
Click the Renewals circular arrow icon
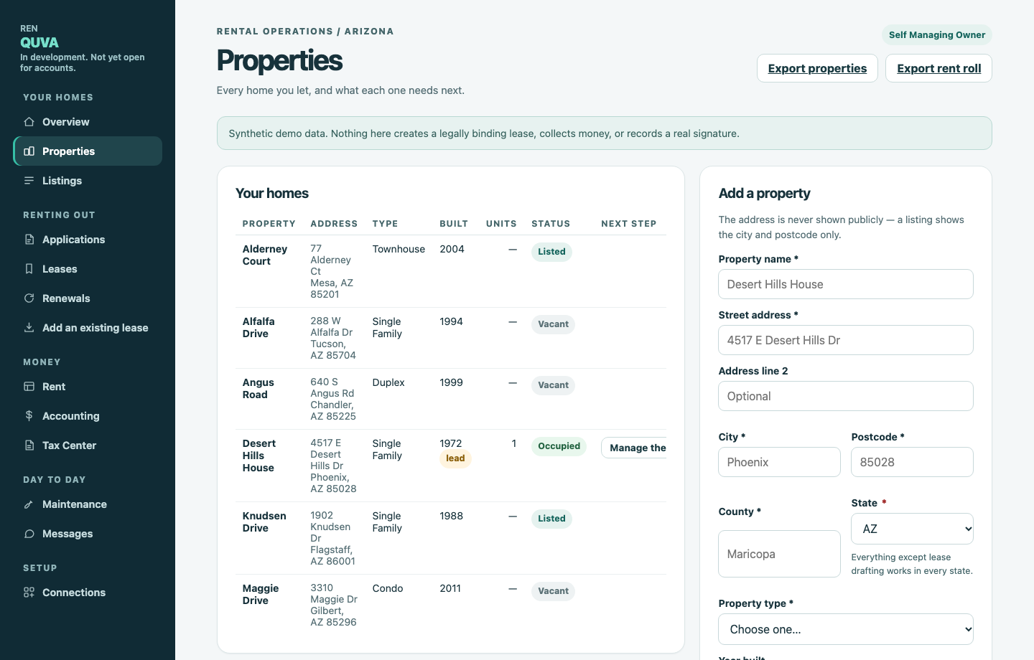coord(29,298)
